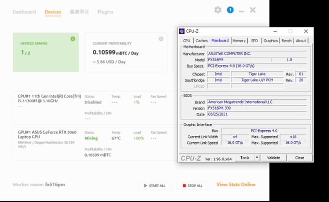The height and width of the screenshot is (202, 329).
Task: Click the BIOS Date 03/25/2021 field
Action: coord(257,114)
